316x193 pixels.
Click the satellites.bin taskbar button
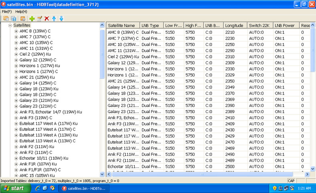pyautogui.click(x=84, y=188)
